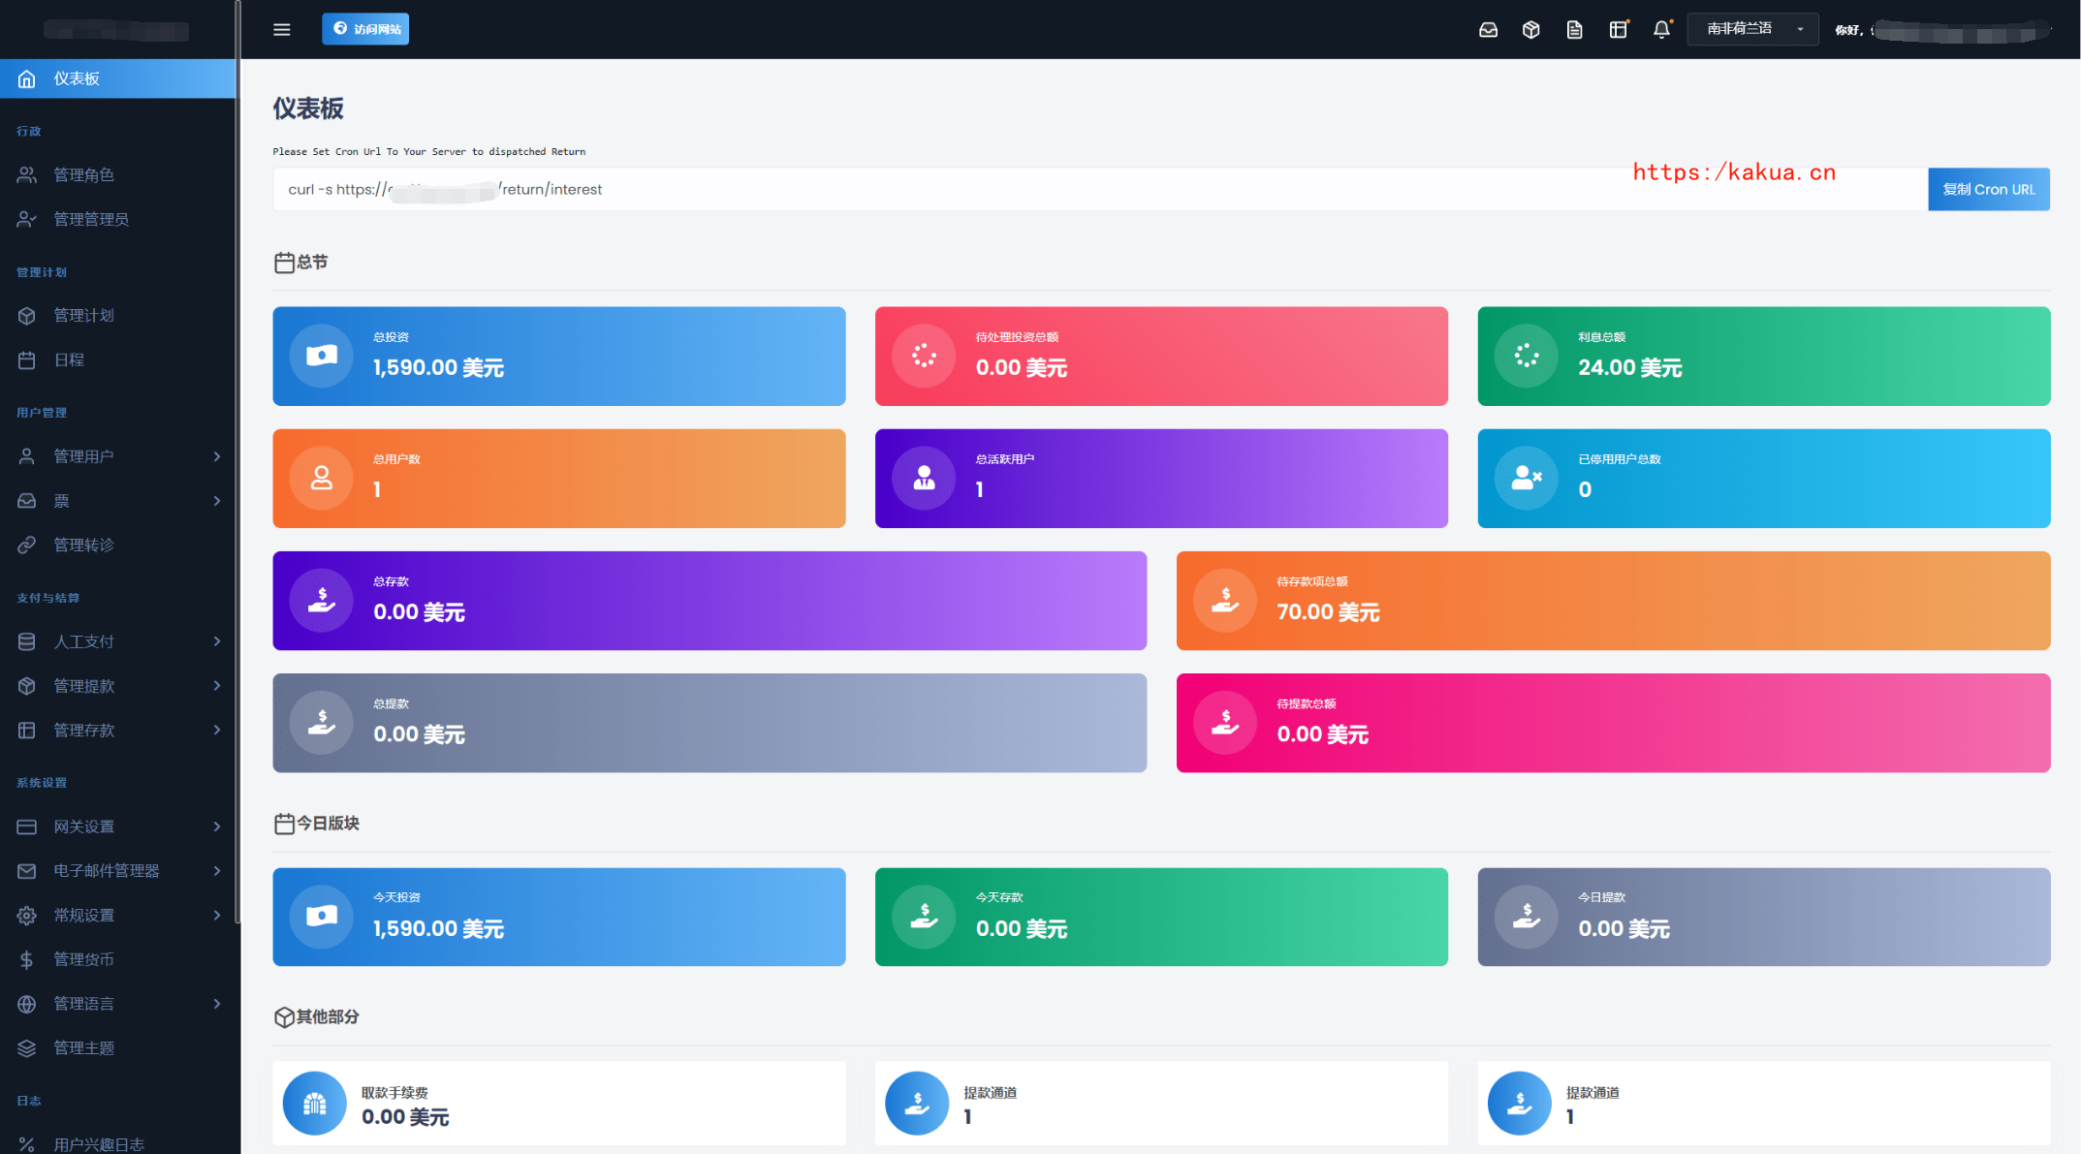Screen dimensions: 2081x1154
Task: Click the 总投资 money bill icon
Action: pos(322,356)
